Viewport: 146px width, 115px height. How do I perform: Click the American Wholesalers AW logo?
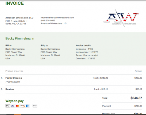(121, 18)
